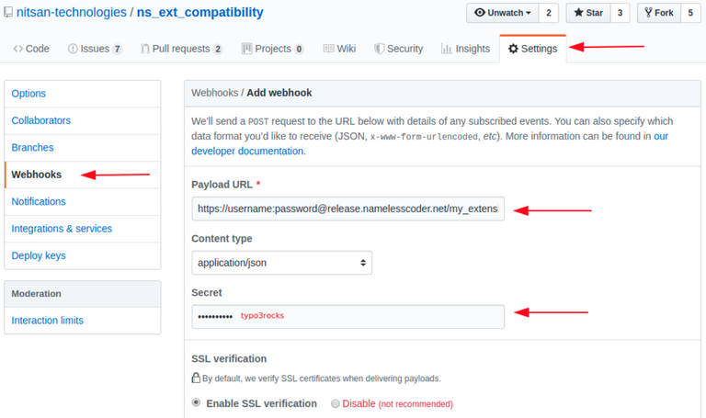This screenshot has height=418, width=706.
Task: Click the Code tab icon
Action: click(x=17, y=49)
